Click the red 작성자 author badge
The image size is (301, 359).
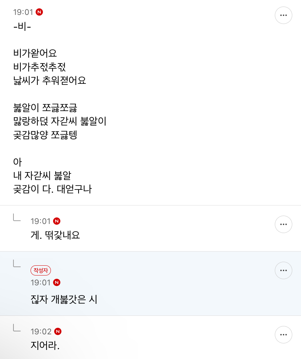(x=41, y=270)
